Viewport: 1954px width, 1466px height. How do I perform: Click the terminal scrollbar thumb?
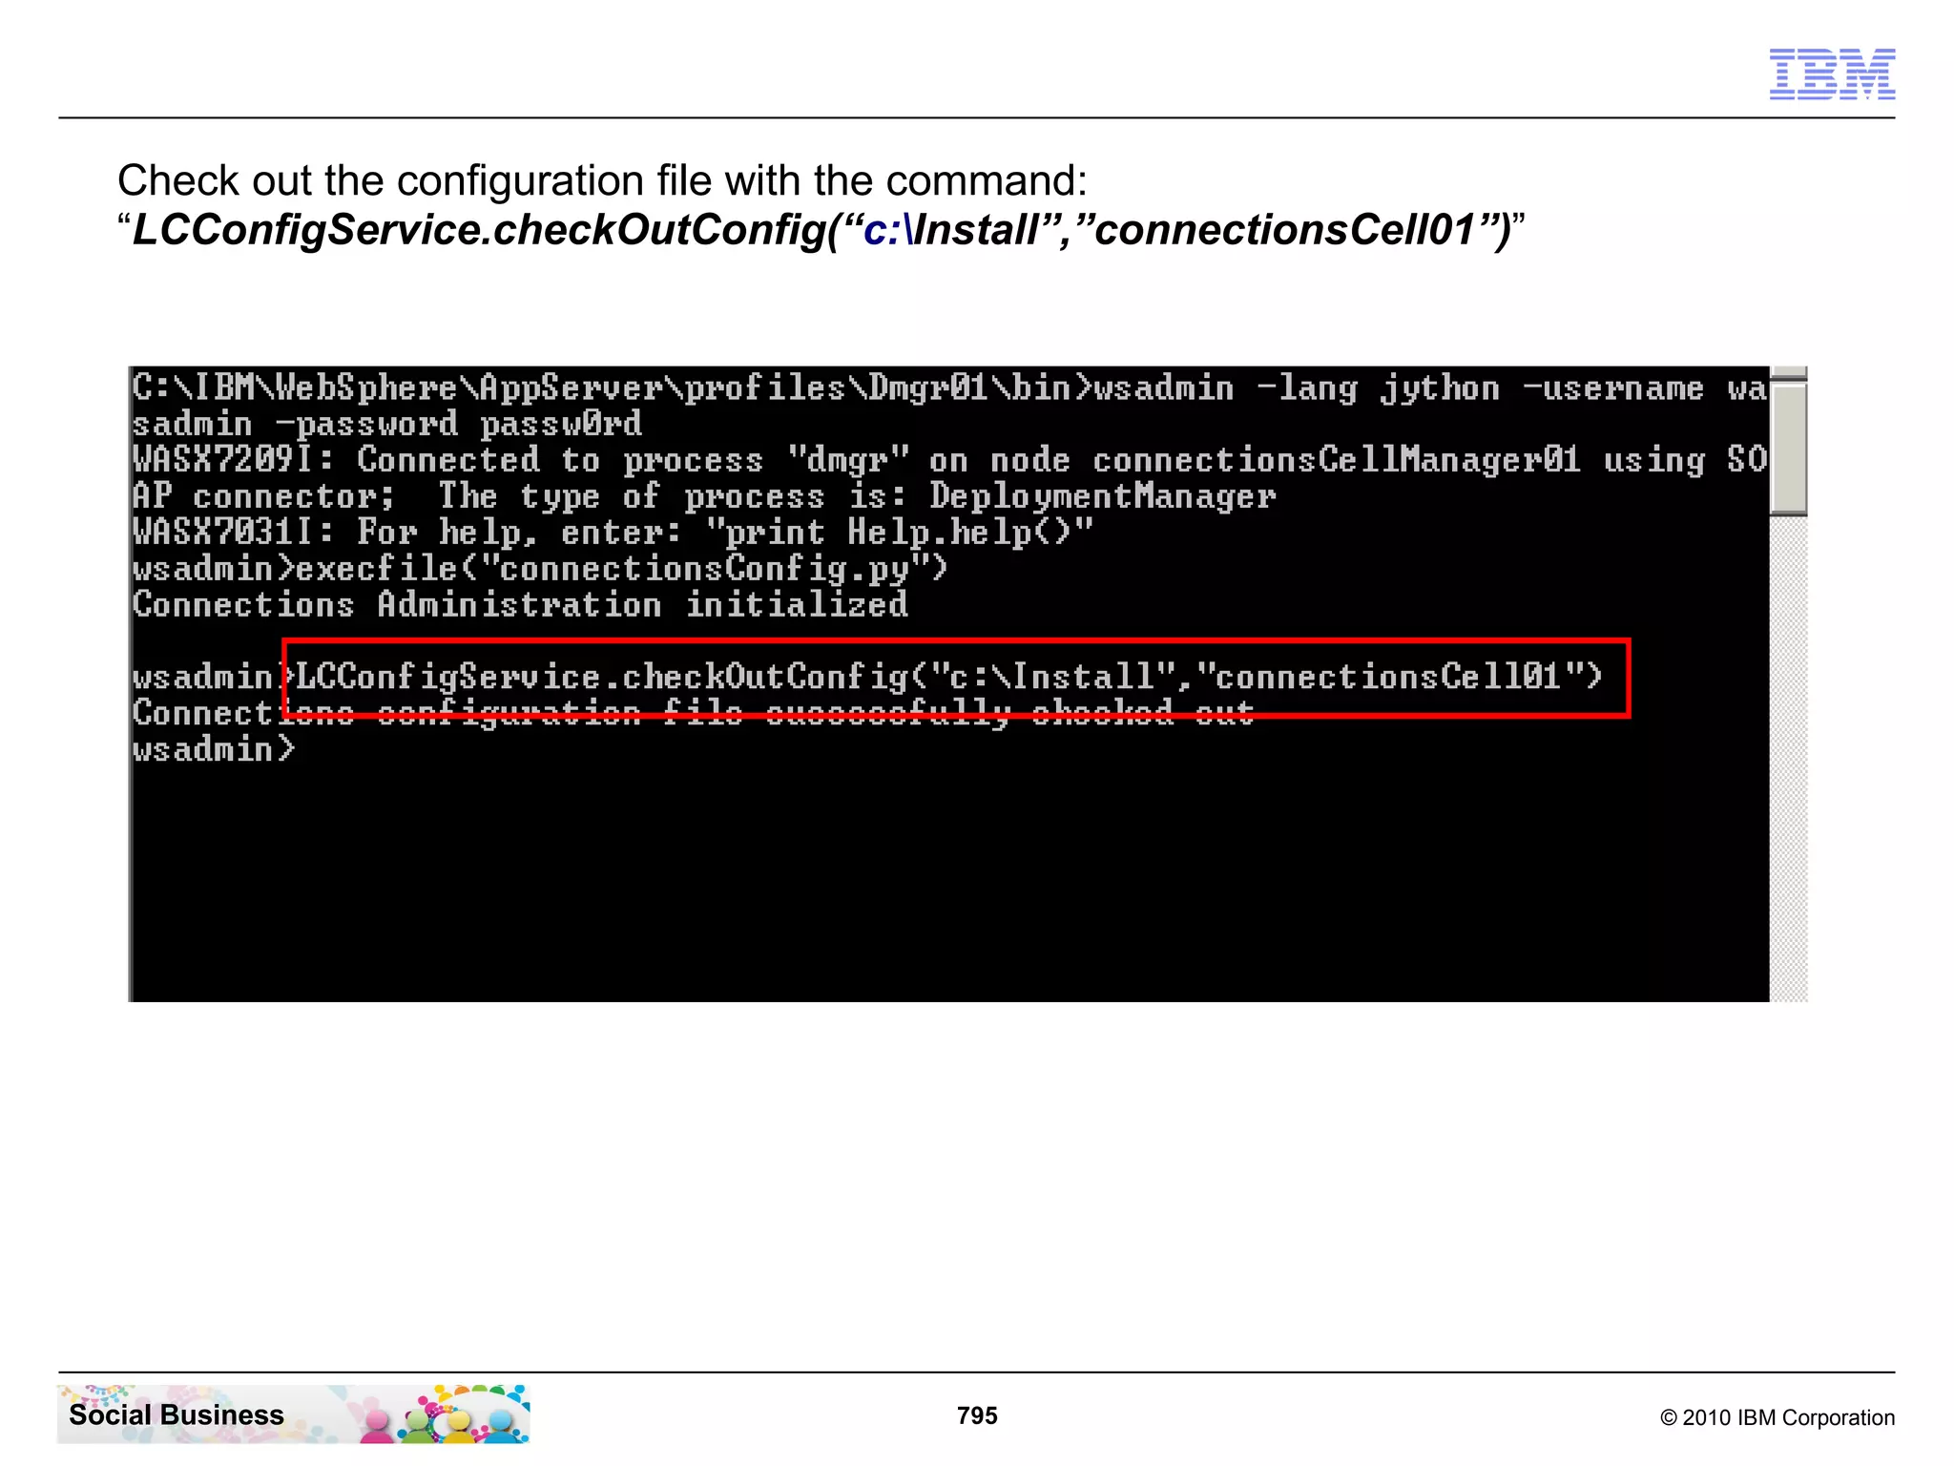(x=1788, y=447)
